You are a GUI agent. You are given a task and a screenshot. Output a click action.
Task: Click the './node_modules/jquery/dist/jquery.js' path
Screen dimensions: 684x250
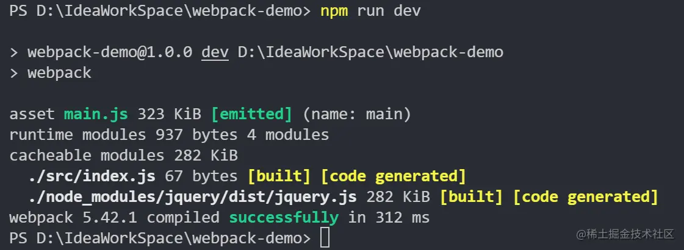(192, 198)
